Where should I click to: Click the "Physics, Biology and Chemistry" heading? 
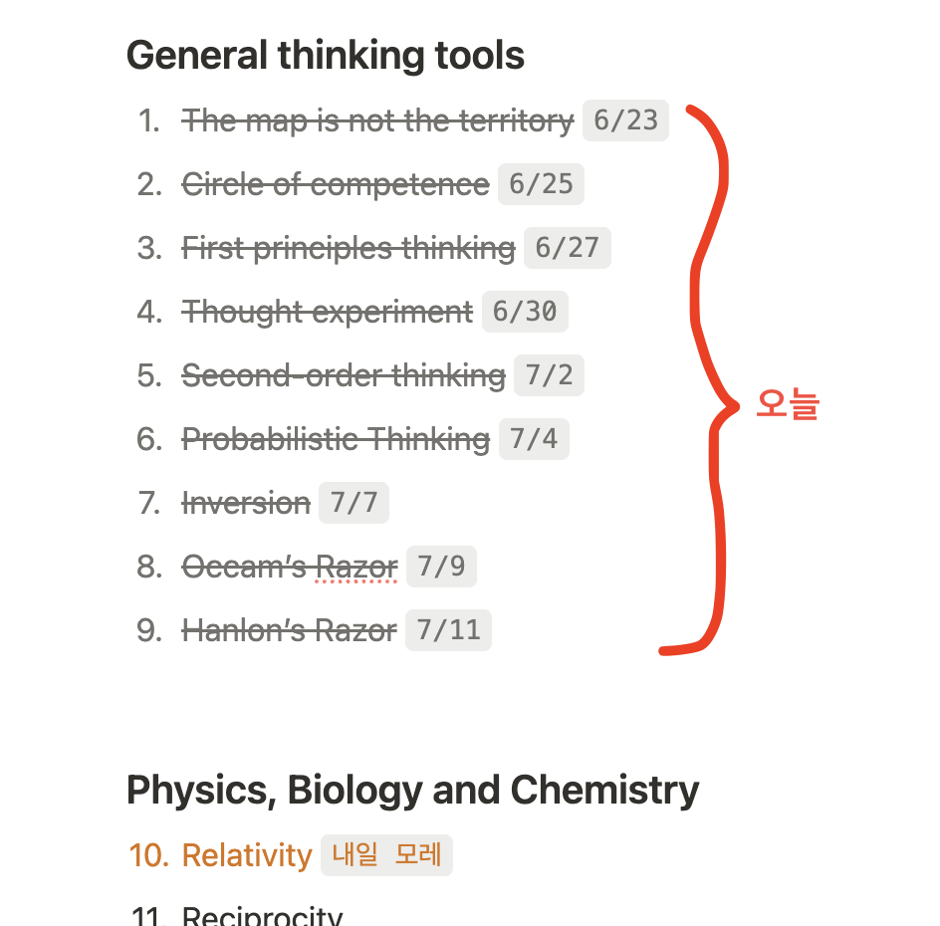tap(412, 791)
